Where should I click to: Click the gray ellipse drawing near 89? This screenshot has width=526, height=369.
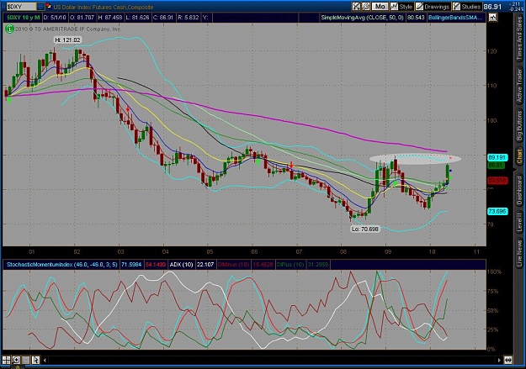(415, 159)
